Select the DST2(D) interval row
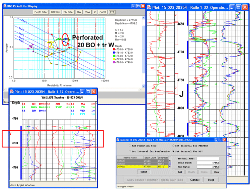The image size is (251, 190). tap(143, 161)
